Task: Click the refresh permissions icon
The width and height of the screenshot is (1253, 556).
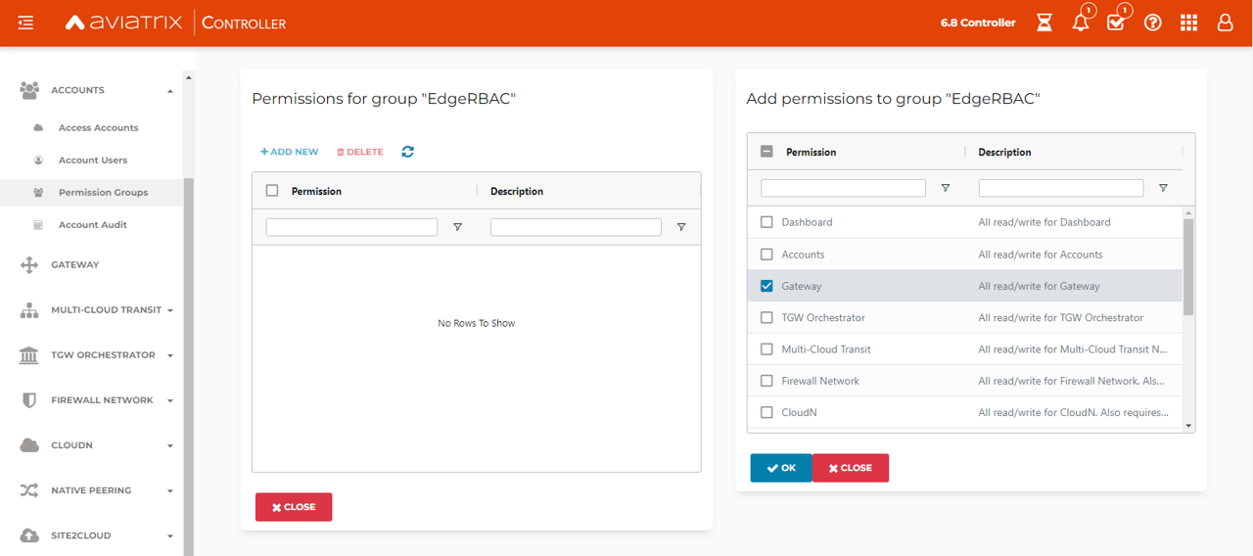Action: (407, 152)
